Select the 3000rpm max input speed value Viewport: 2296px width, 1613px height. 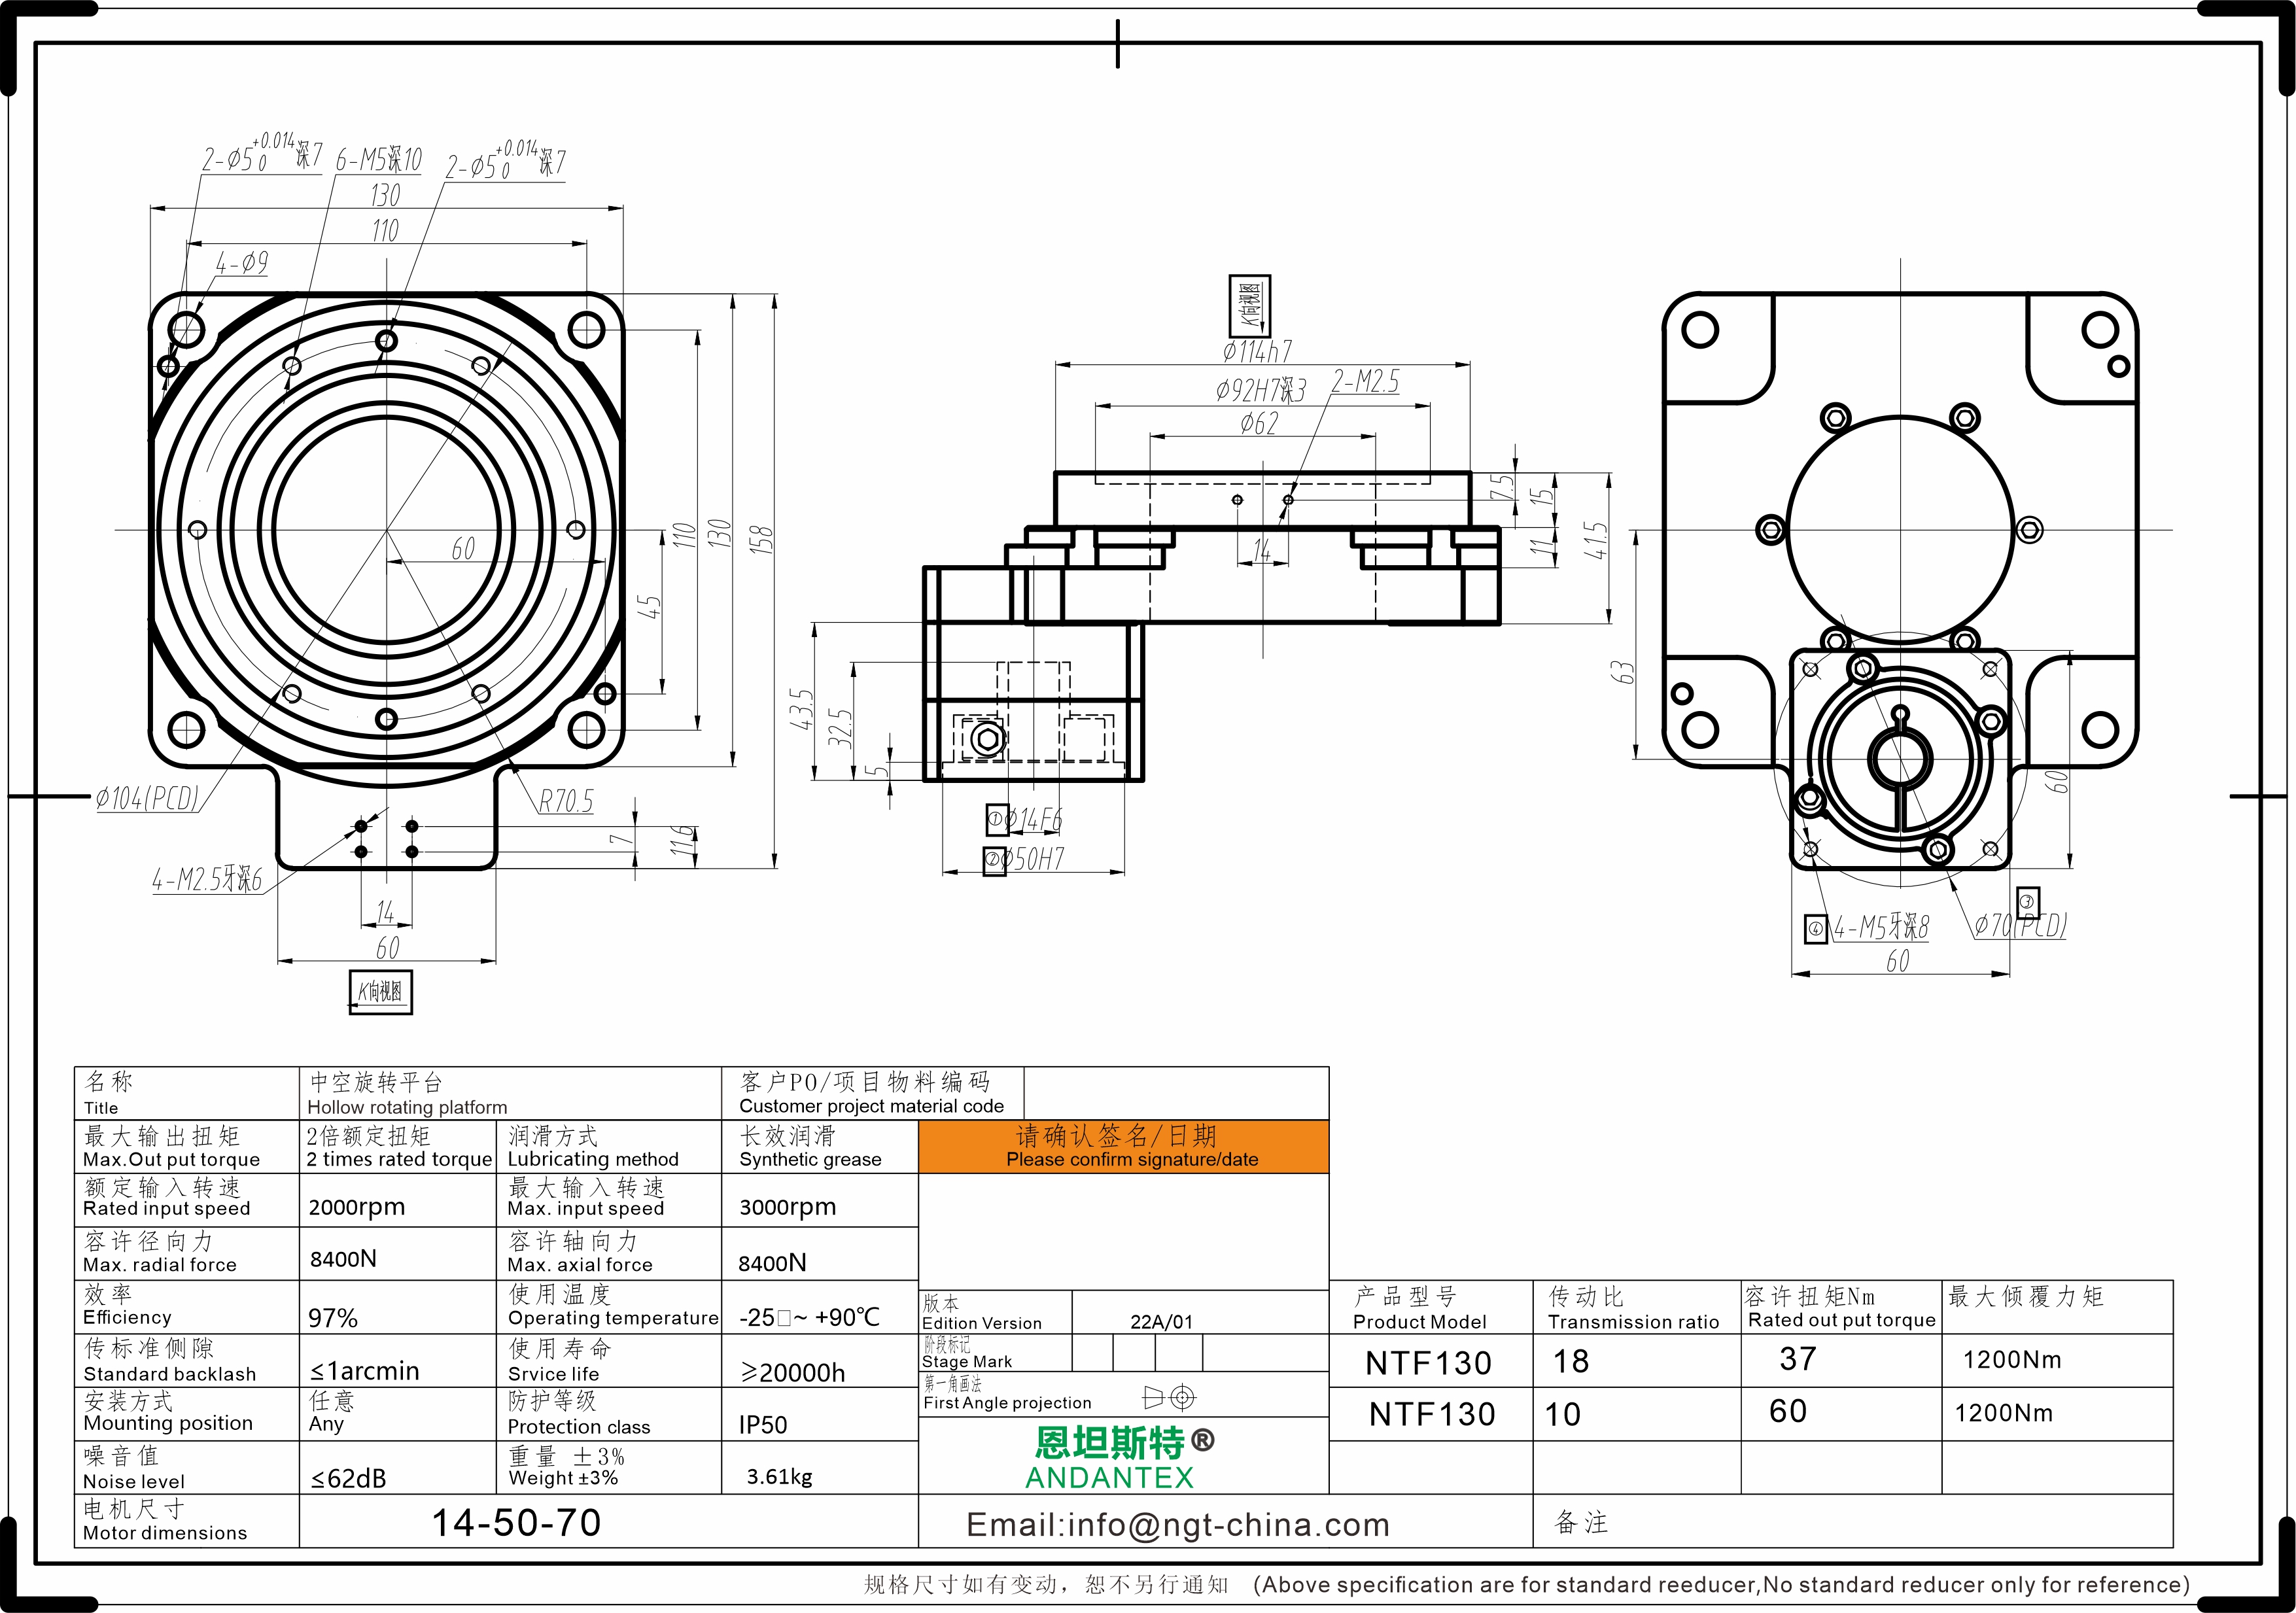click(x=788, y=1207)
